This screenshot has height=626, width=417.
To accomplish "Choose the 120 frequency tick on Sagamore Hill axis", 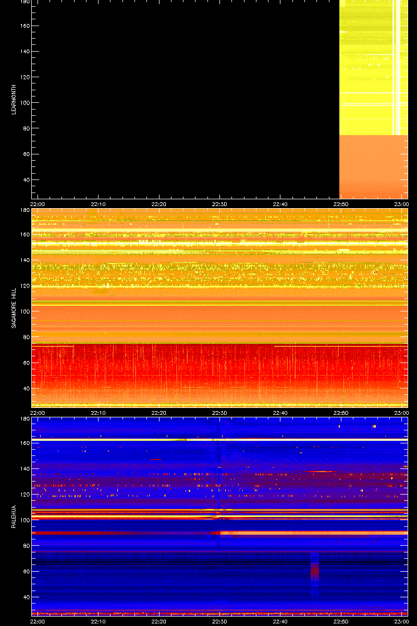I will pyautogui.click(x=24, y=286).
